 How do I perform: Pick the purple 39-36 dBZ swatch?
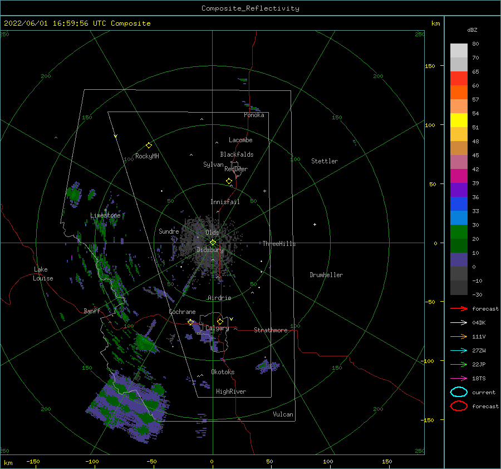(459, 190)
